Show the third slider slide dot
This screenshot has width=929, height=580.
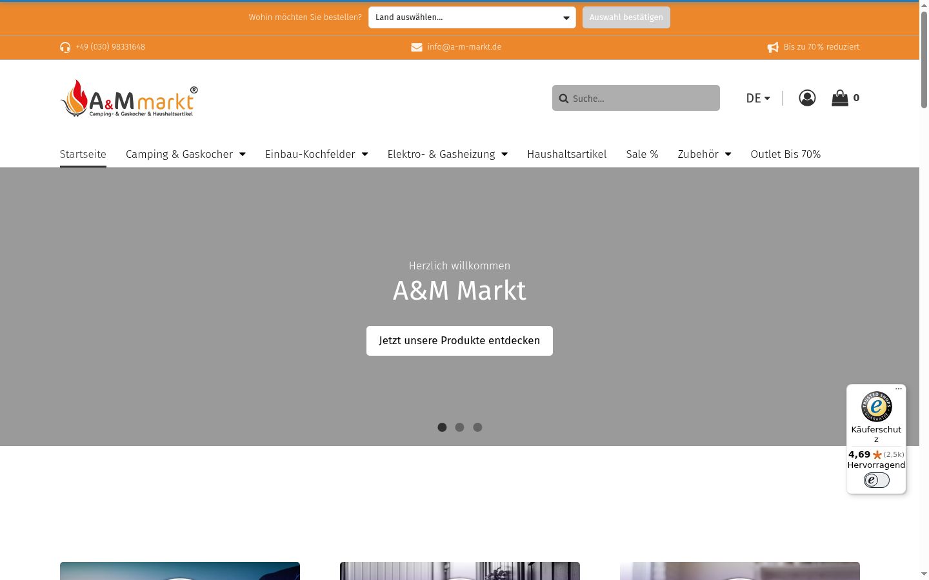pos(477,427)
